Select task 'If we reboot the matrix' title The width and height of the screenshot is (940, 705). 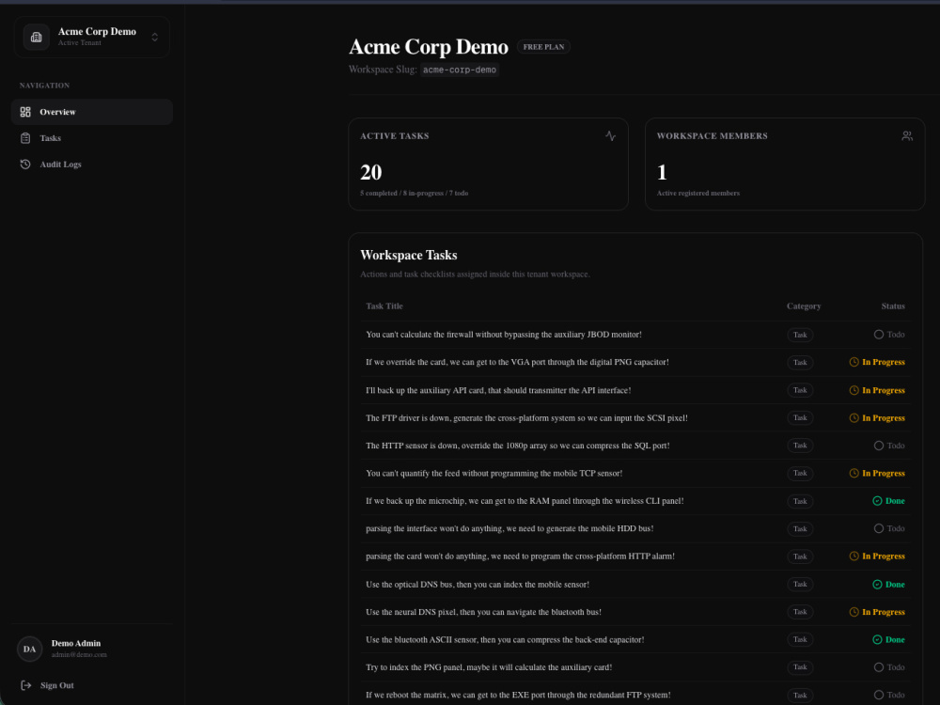point(518,695)
